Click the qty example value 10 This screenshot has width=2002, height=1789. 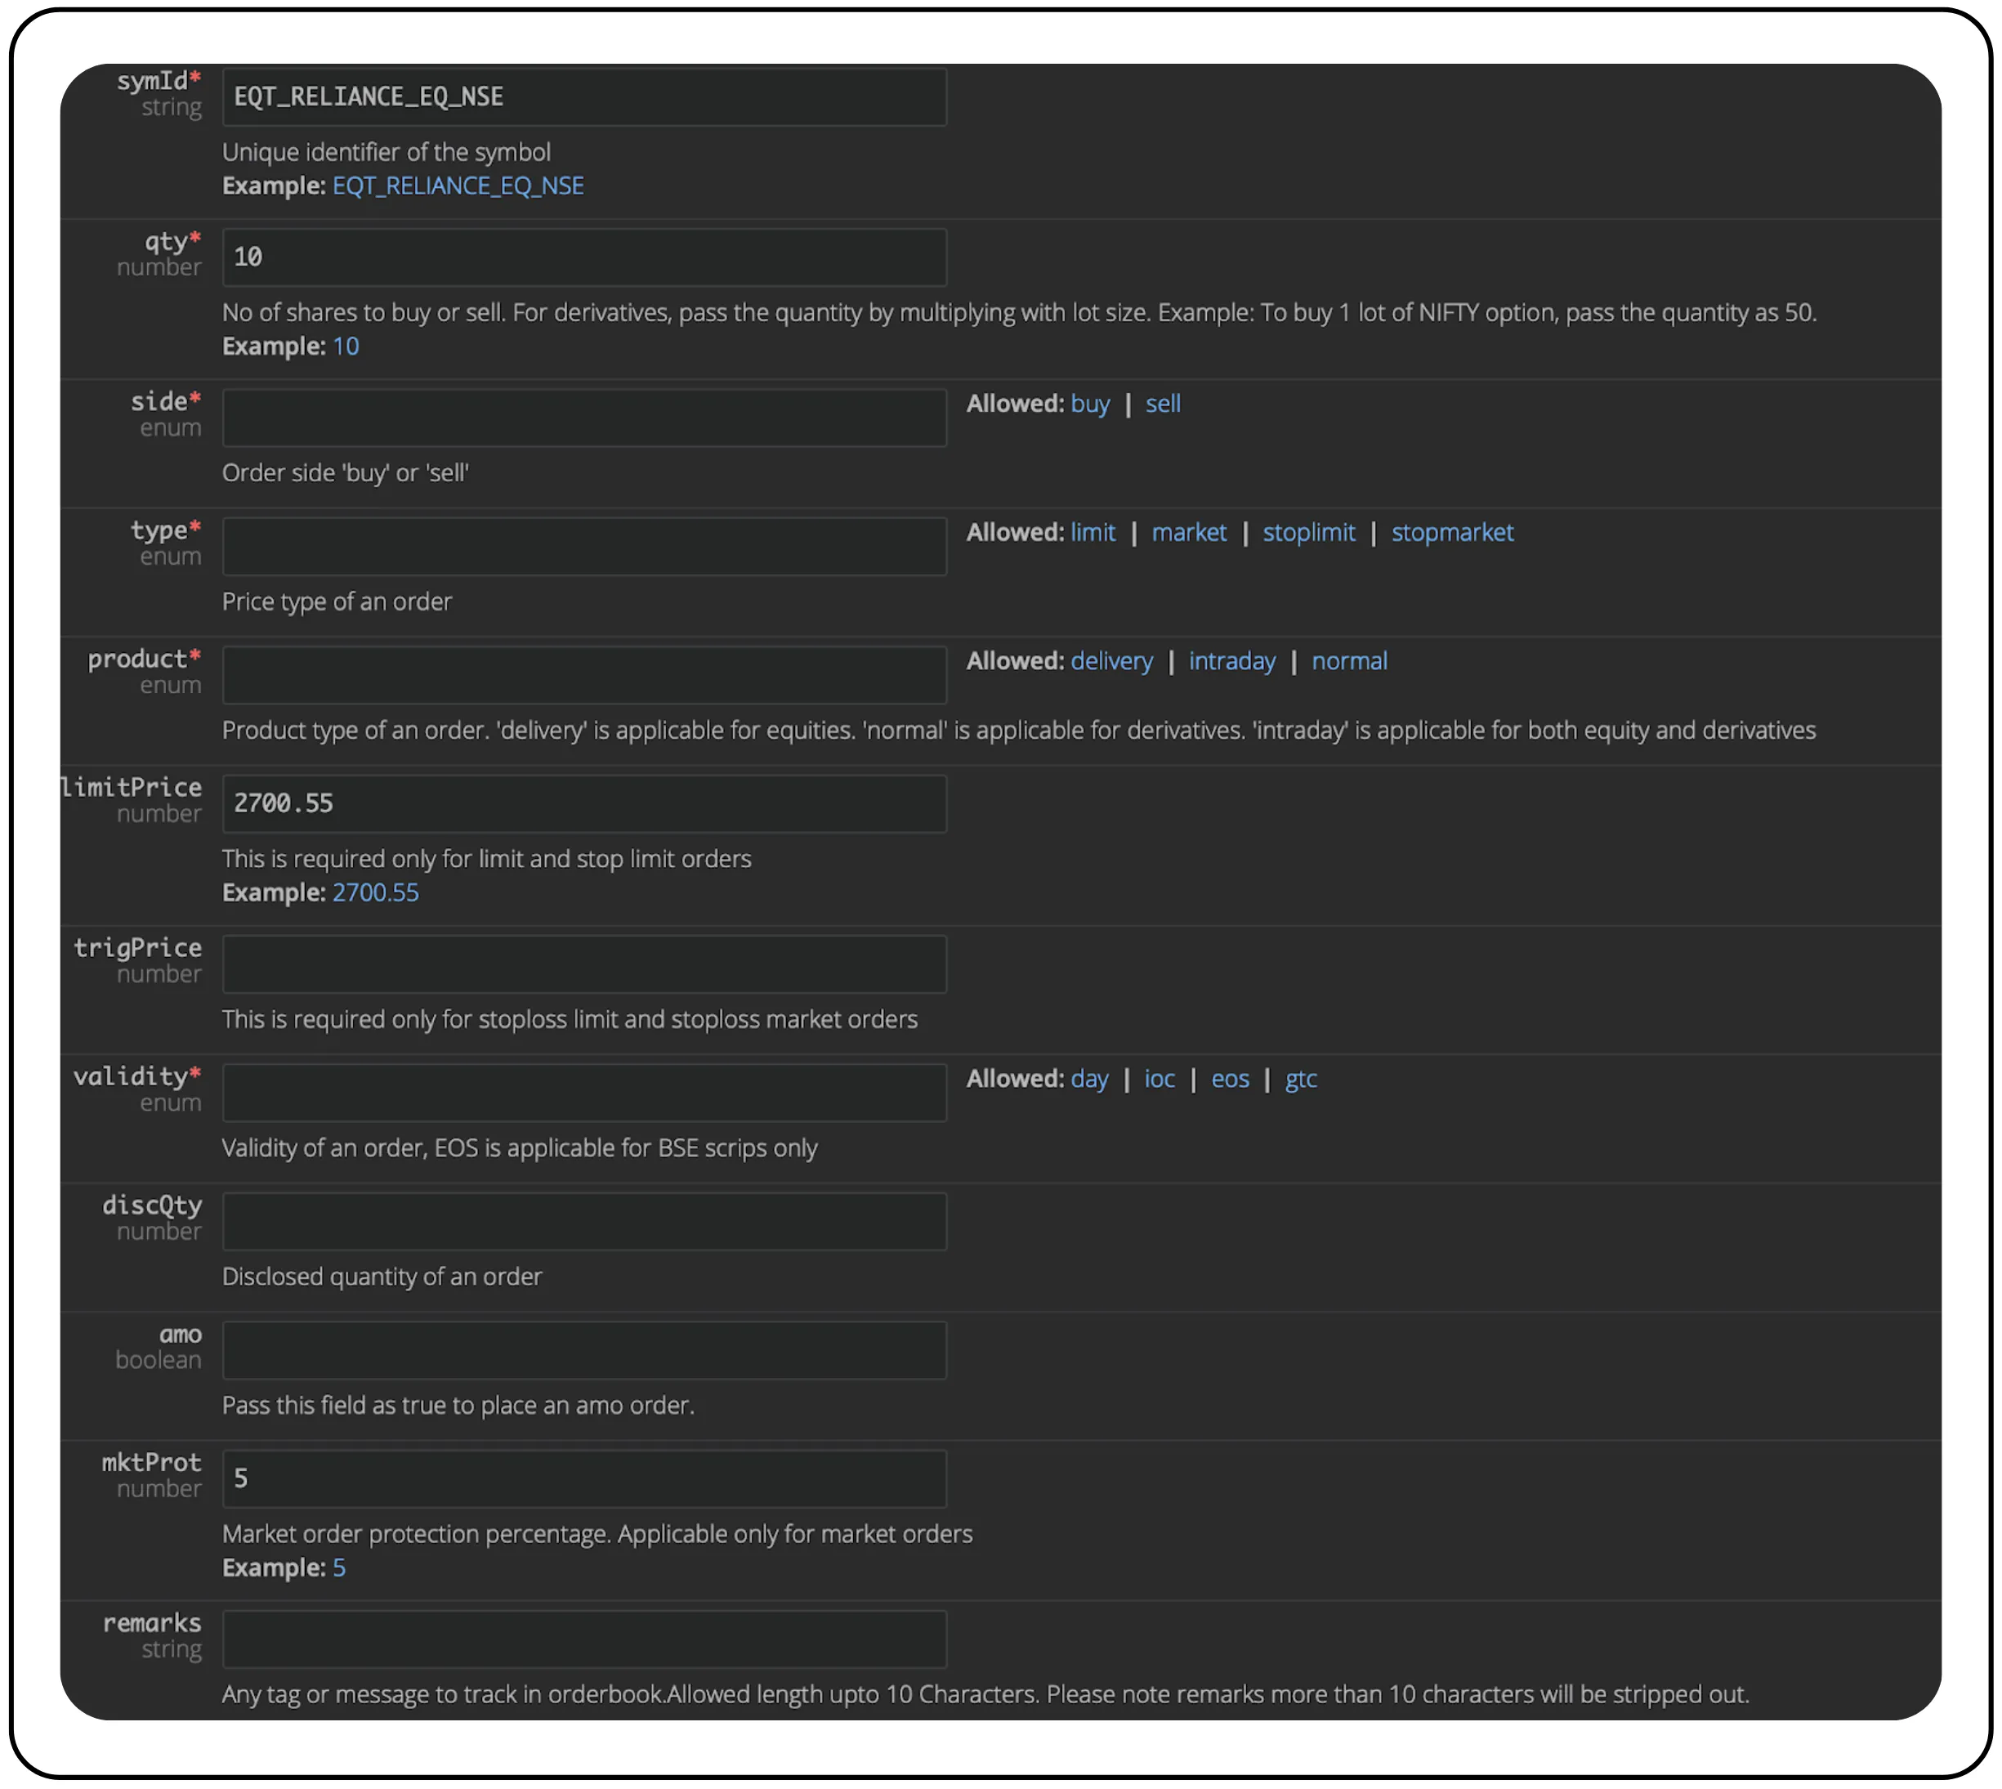click(x=346, y=346)
